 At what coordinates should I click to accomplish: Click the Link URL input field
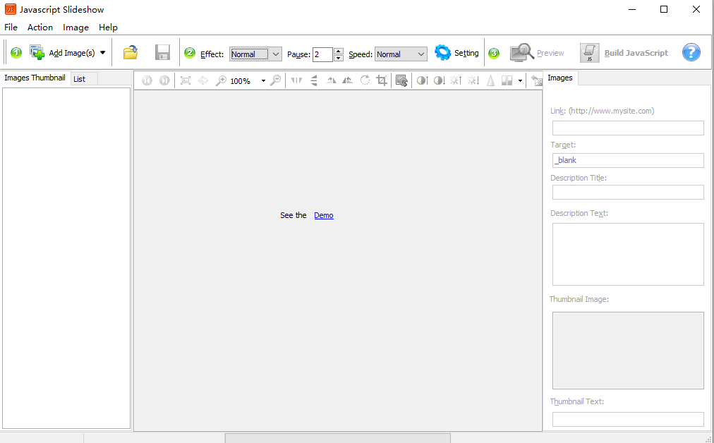pyautogui.click(x=627, y=128)
